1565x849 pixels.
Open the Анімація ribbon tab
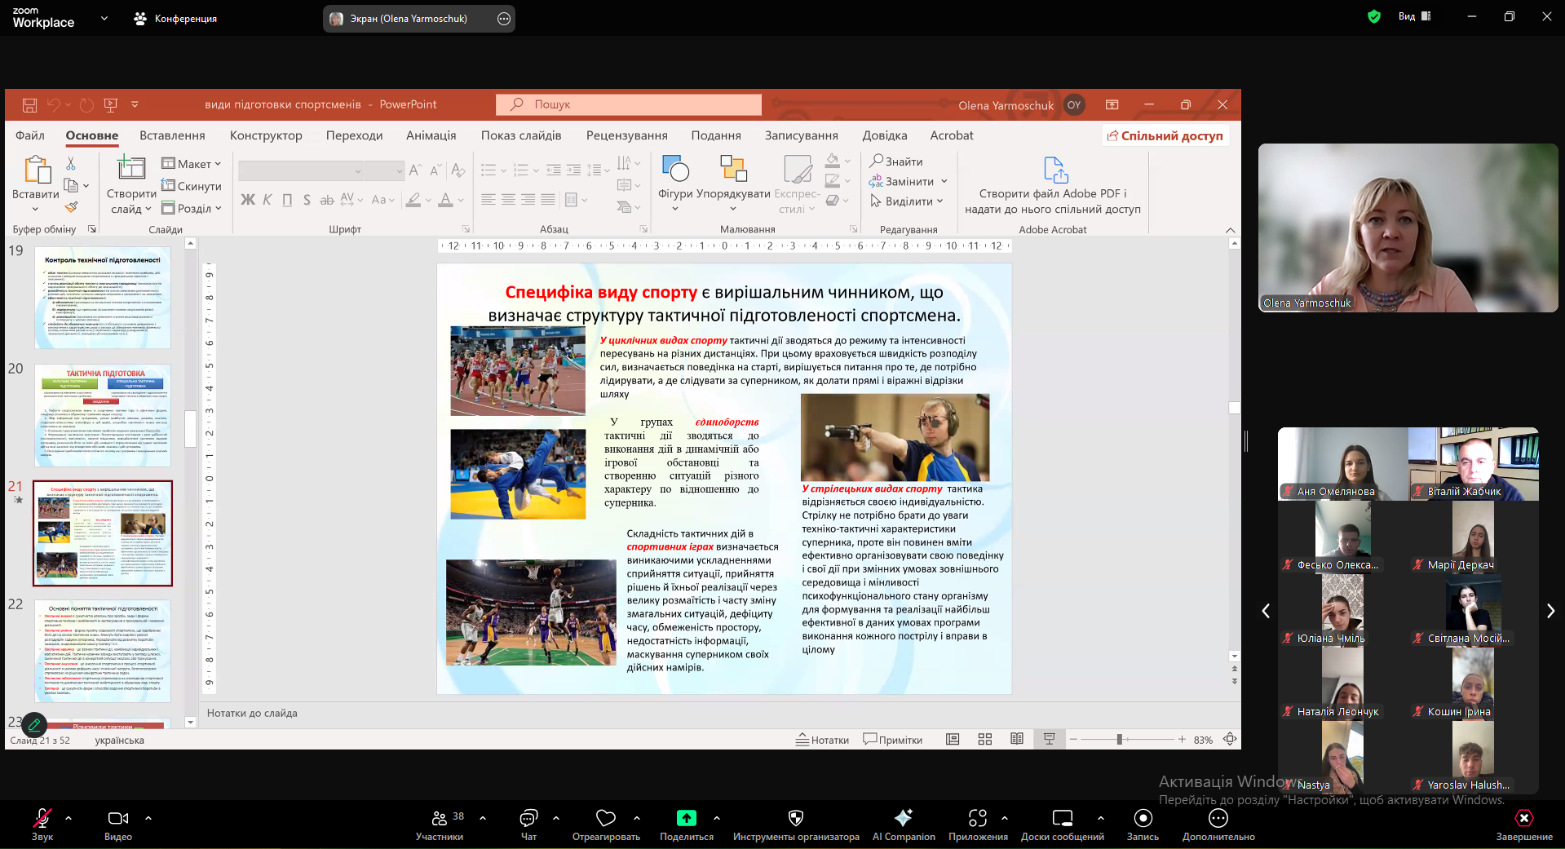pyautogui.click(x=431, y=135)
